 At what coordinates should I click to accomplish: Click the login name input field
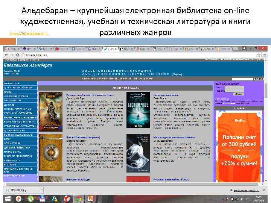click(234, 87)
